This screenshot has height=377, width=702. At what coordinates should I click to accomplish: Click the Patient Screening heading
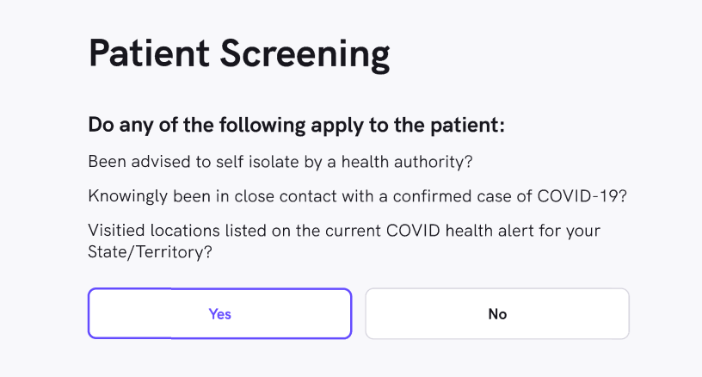pyautogui.click(x=239, y=54)
